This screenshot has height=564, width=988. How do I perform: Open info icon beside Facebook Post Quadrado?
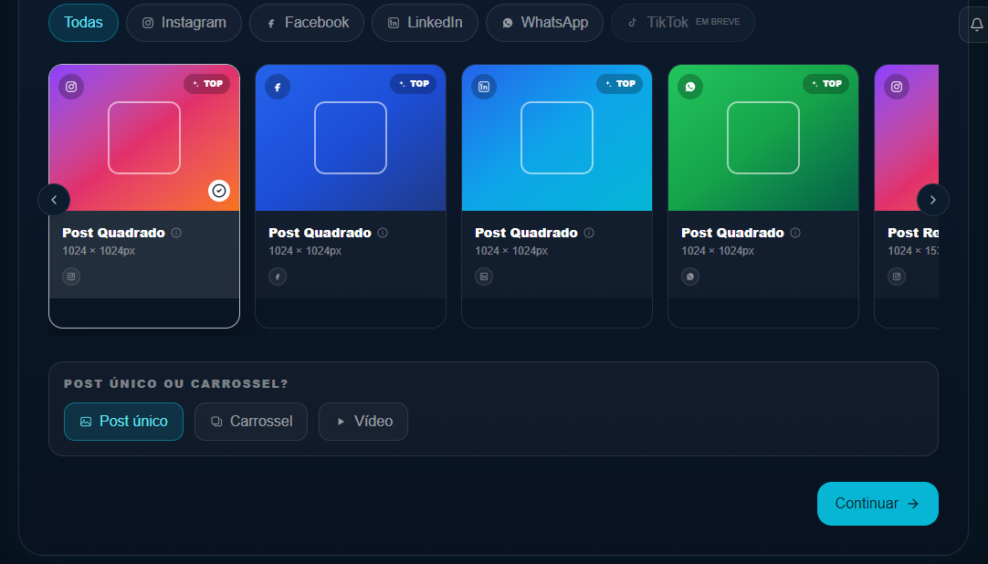tap(383, 233)
